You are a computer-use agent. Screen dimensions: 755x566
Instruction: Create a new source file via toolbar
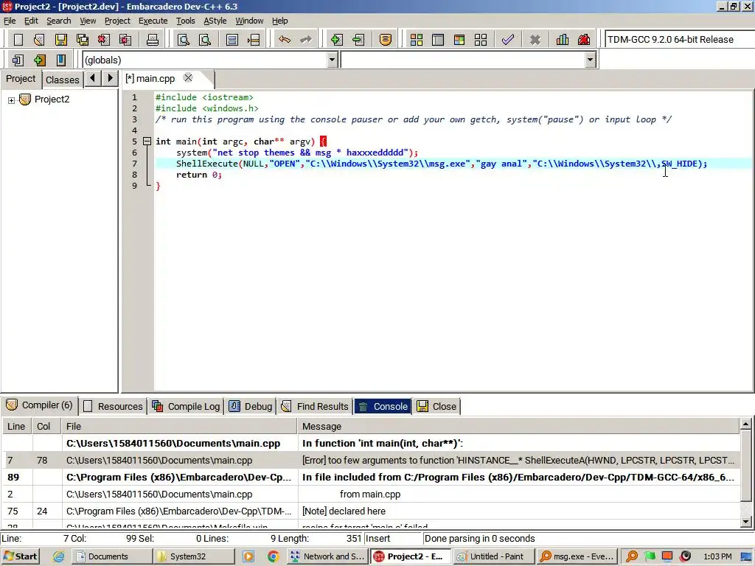[18, 40]
